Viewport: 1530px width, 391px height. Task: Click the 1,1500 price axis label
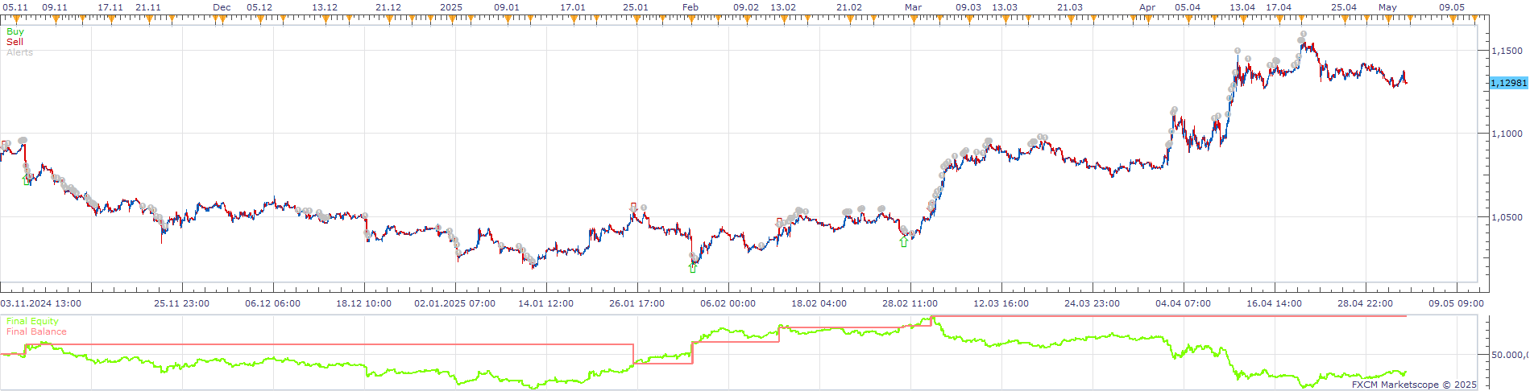tap(1507, 51)
